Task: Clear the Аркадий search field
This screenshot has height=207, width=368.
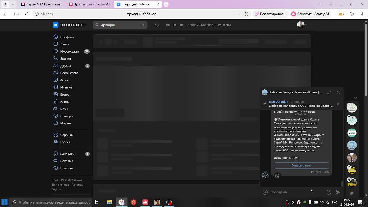Action: coord(143,25)
